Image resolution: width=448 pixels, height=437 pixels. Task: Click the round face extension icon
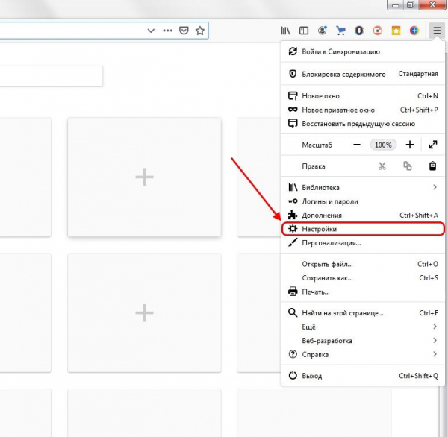pyautogui.click(x=323, y=31)
